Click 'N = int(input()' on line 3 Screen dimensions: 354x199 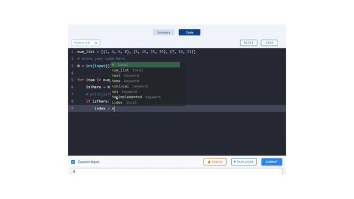94,66
